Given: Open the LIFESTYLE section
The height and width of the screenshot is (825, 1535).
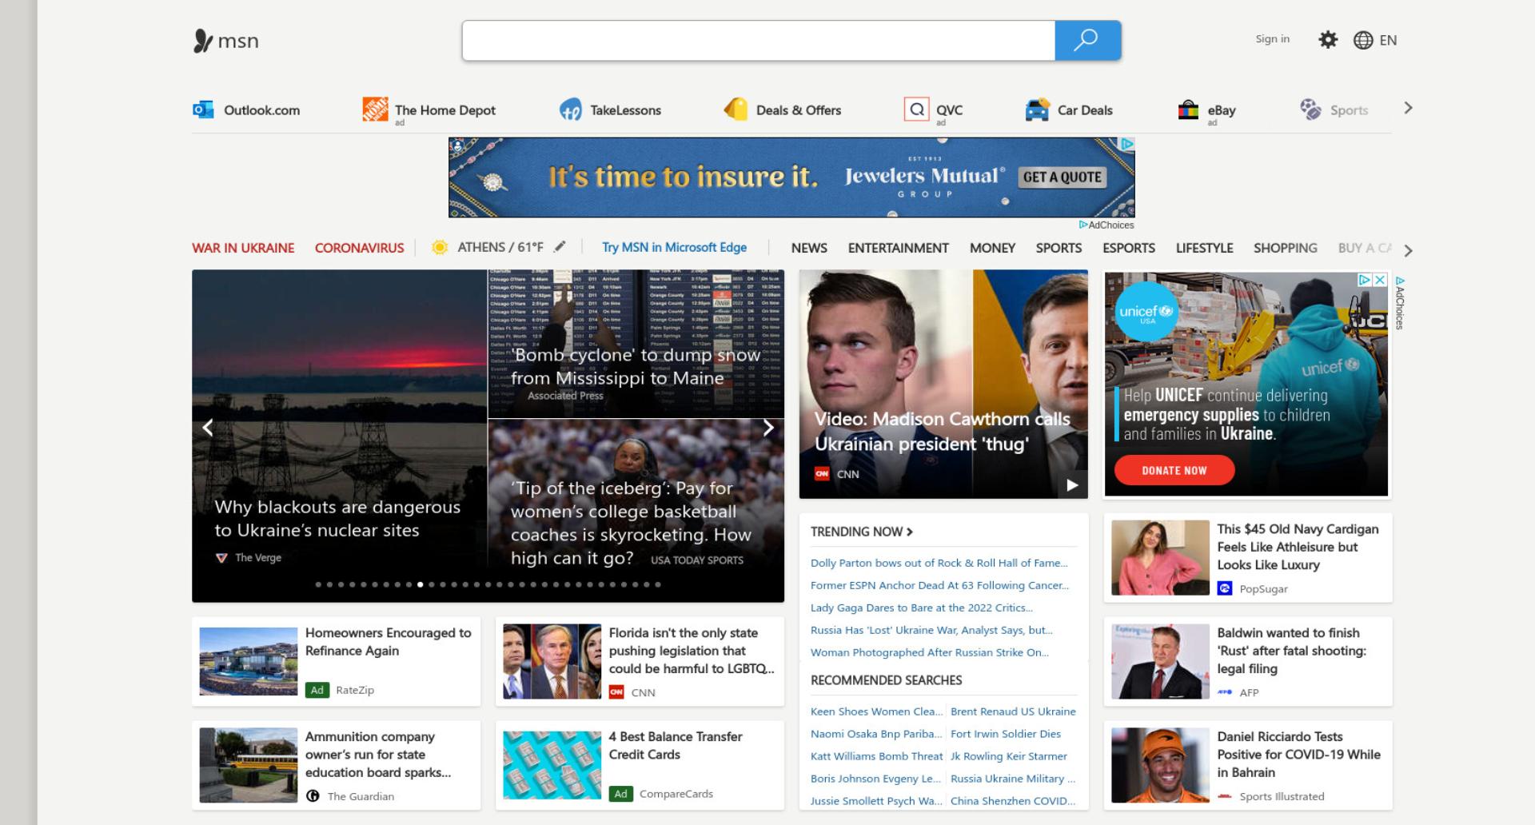Looking at the screenshot, I should pyautogui.click(x=1204, y=248).
